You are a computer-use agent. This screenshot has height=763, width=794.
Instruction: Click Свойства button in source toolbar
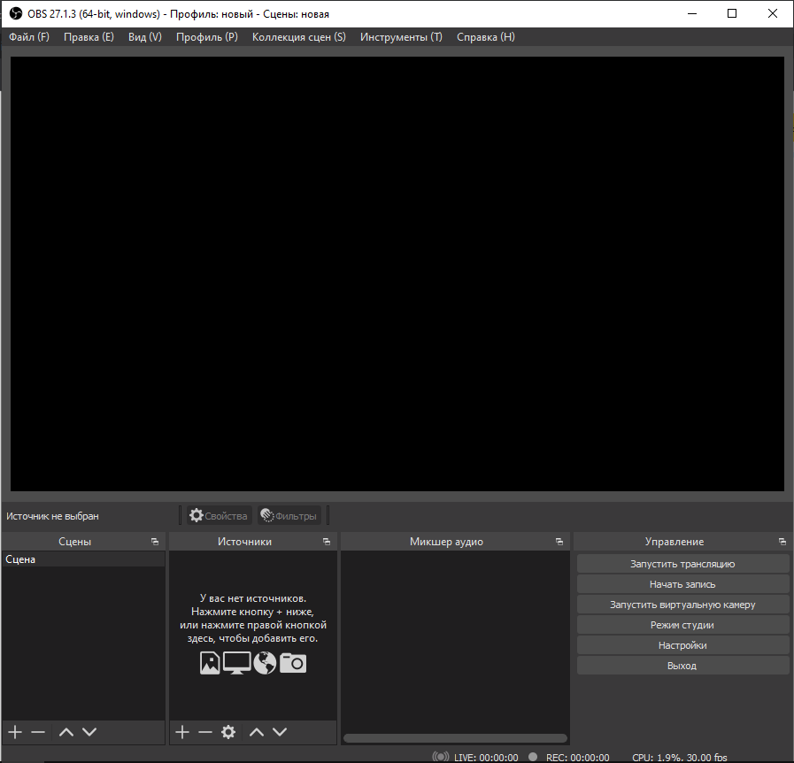219,515
